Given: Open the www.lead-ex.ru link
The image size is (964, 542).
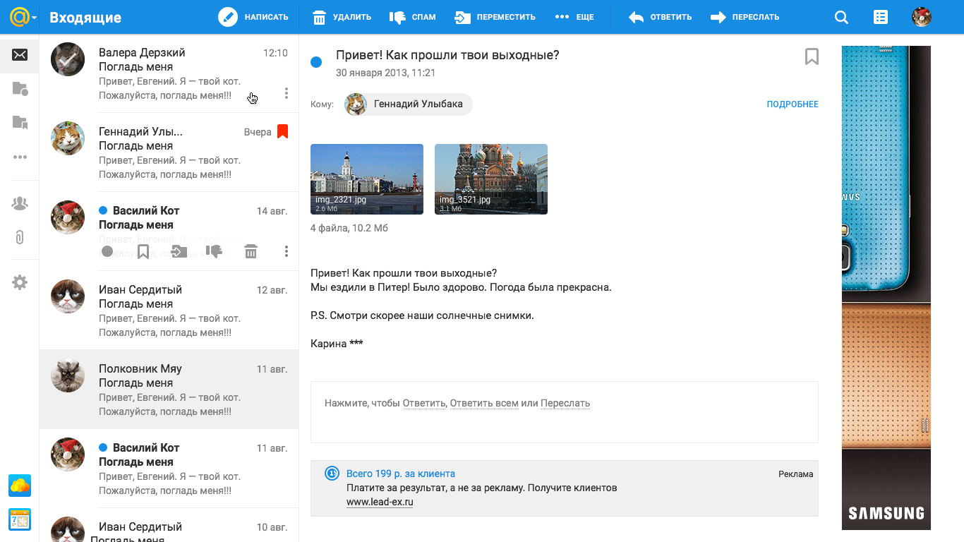Looking at the screenshot, I should tap(380, 502).
